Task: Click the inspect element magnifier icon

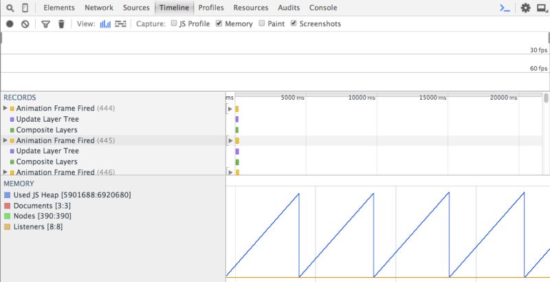Action: [10, 8]
